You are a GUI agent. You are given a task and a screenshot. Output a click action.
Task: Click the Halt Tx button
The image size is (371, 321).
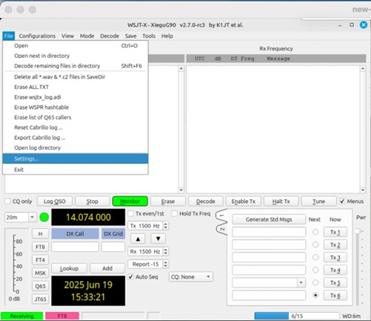click(281, 202)
